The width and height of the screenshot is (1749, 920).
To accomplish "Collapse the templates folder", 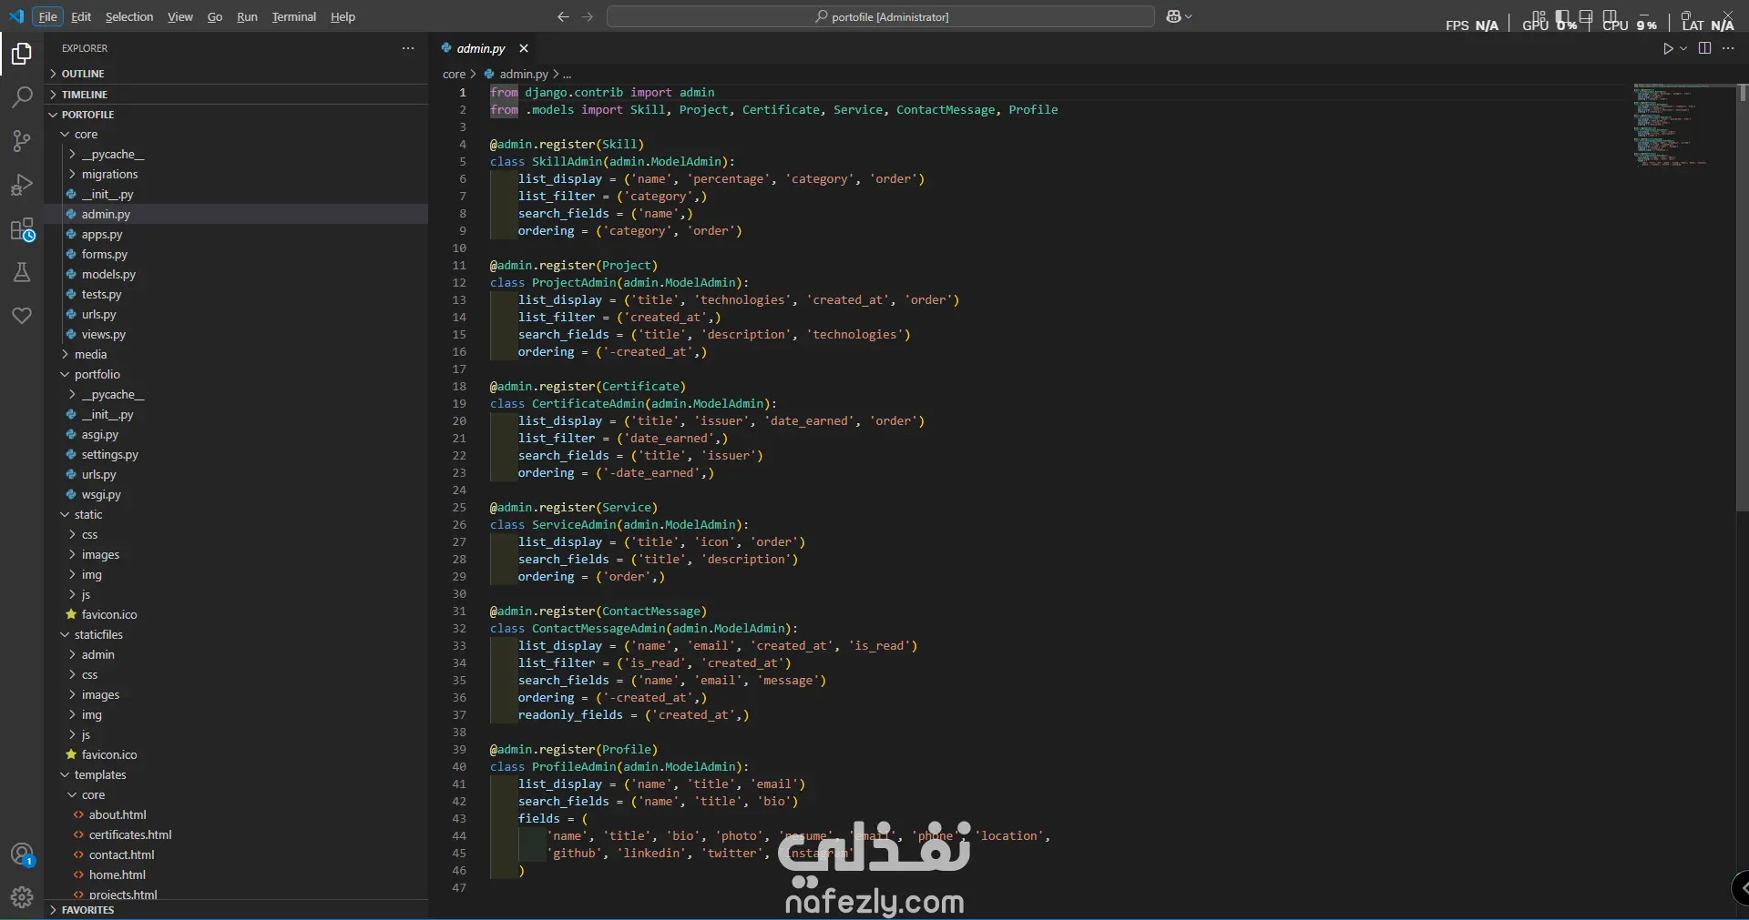I will coord(237,775).
